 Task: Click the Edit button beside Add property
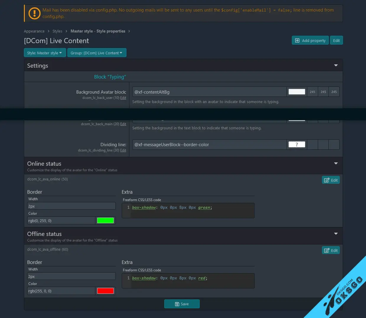336,40
